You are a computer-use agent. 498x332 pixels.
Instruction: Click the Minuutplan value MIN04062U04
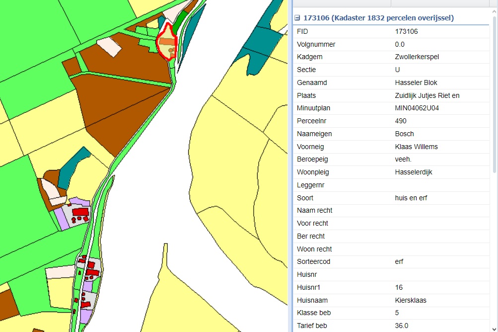[x=417, y=108]
